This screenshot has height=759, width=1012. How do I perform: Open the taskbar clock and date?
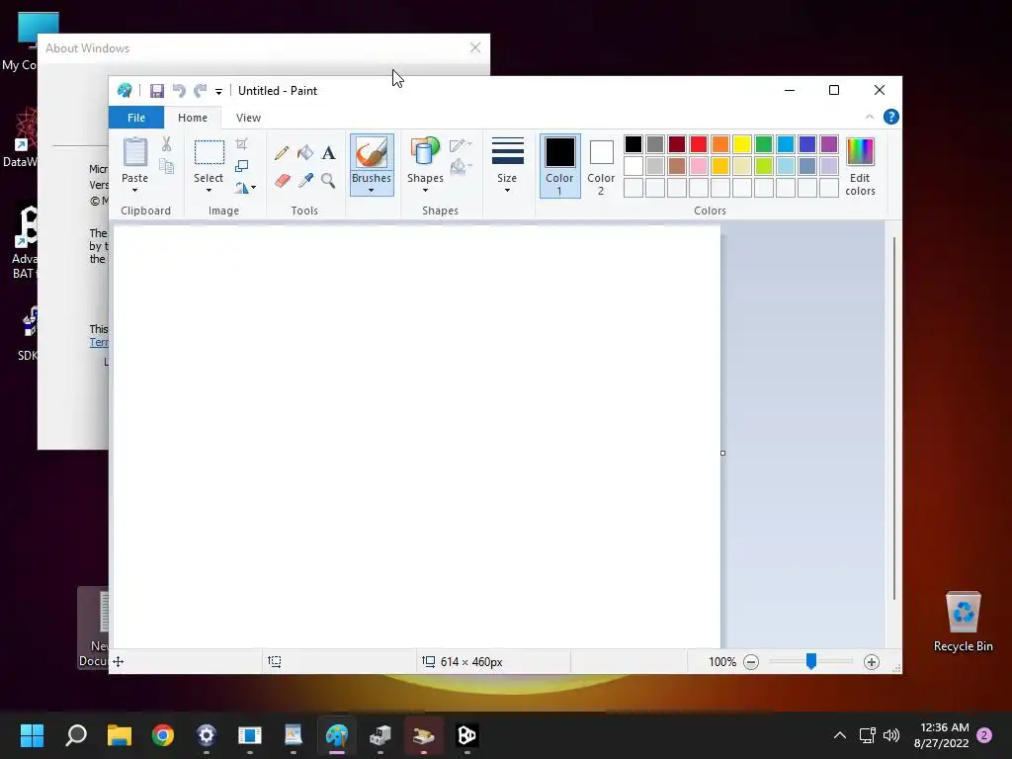point(941,735)
